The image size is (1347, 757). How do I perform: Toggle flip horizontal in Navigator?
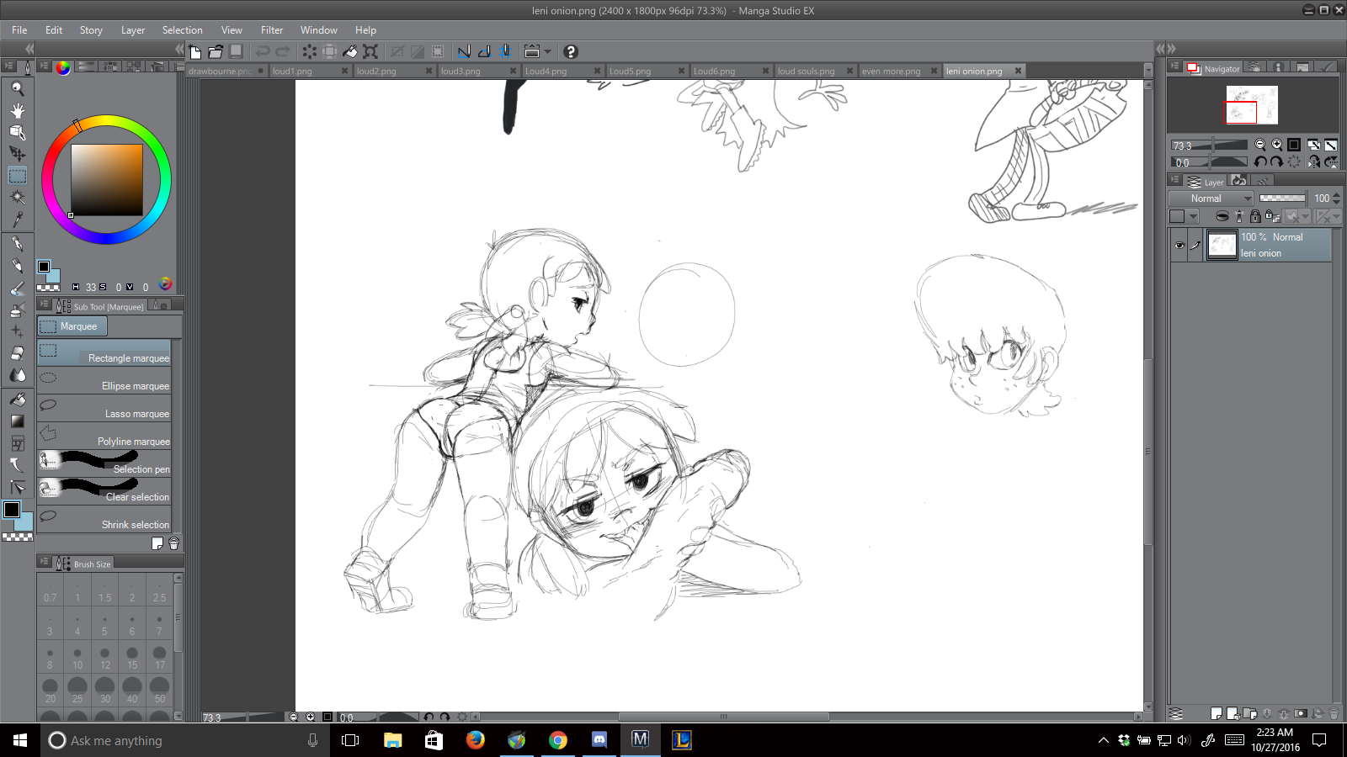1313,161
